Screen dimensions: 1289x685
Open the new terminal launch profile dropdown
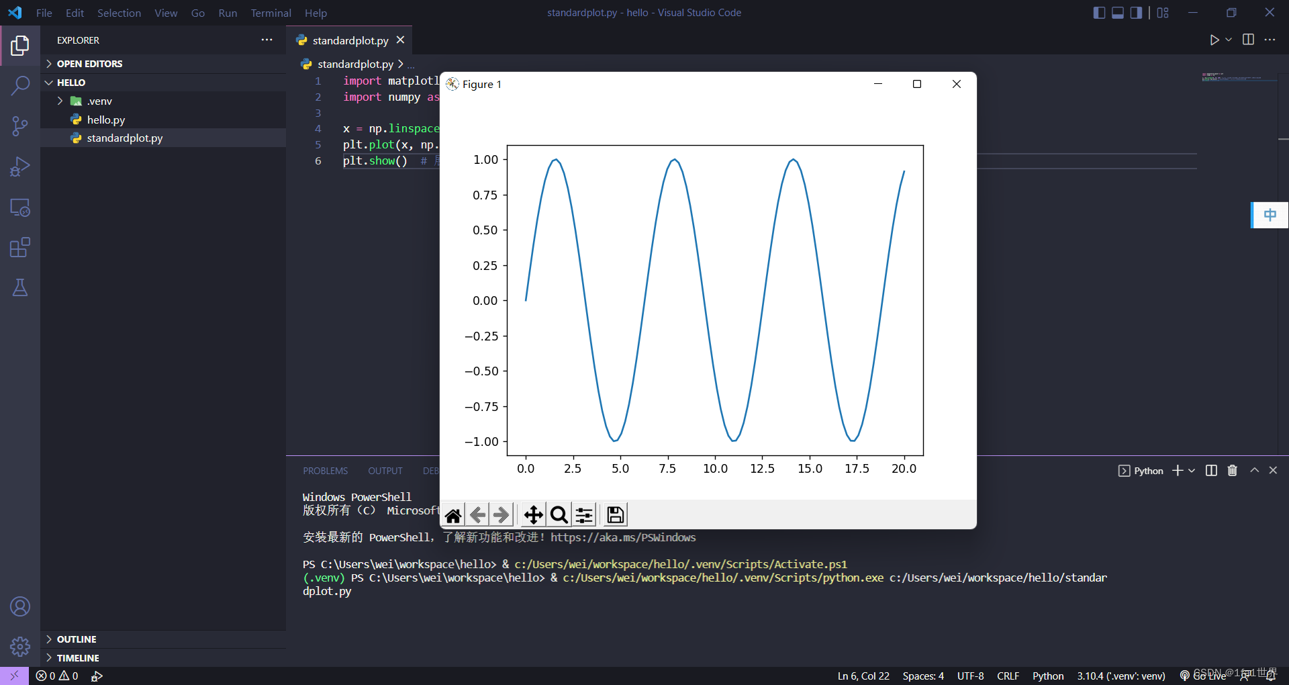point(1192,471)
